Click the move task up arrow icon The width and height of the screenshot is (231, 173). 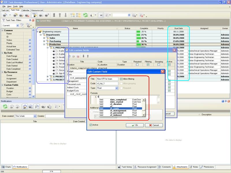point(60,15)
